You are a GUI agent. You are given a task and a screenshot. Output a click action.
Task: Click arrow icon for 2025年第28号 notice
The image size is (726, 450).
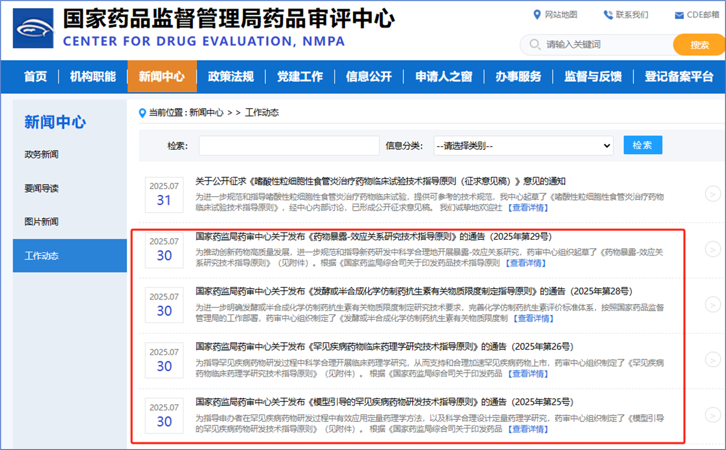pos(713,305)
